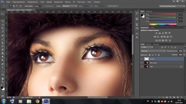Add an Invert adjustment
186x104 pixels.
(x=156, y=40)
